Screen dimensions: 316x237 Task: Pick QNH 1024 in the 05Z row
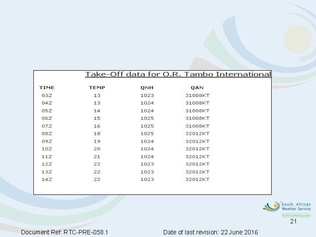[147, 111]
